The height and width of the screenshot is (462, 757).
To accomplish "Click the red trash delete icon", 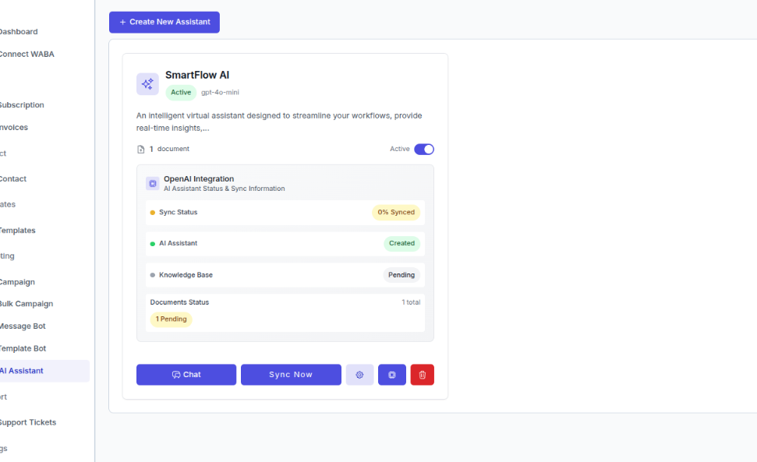I will pos(422,375).
